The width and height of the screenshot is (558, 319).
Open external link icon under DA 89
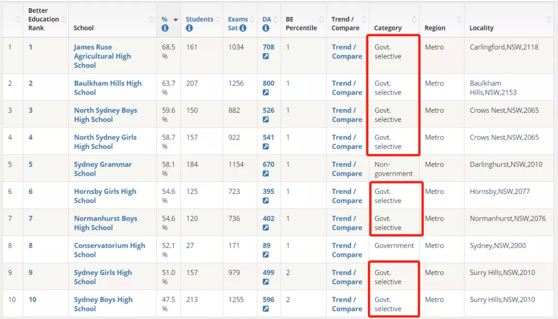[x=266, y=255]
